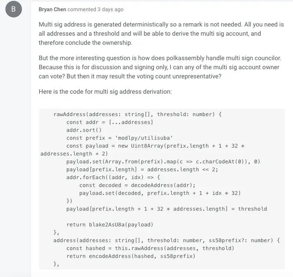Image resolution: width=293 pixels, height=277 pixels.
Task: Click the gray B avatar icon
Action: click(x=13, y=10)
